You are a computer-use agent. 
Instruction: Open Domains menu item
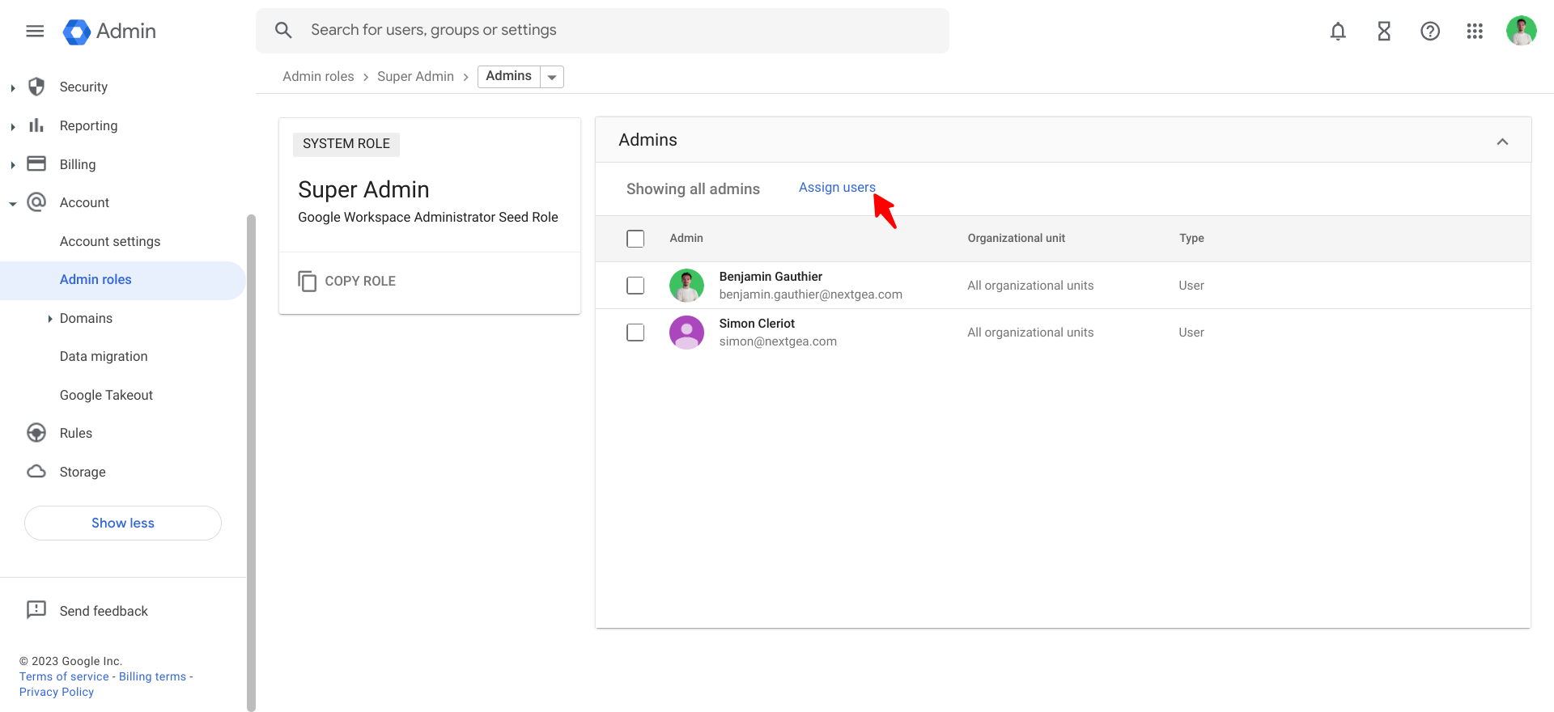[86, 318]
